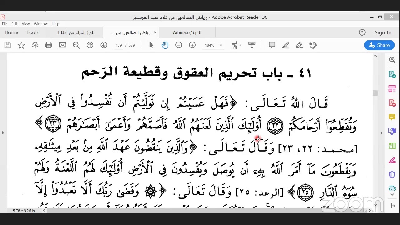Select the Highlight text pen tool
Screen dimensions: 400x225
(286, 45)
